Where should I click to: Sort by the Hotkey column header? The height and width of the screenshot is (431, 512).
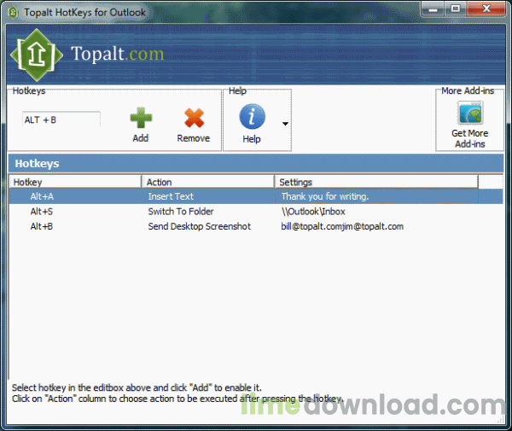pos(75,182)
